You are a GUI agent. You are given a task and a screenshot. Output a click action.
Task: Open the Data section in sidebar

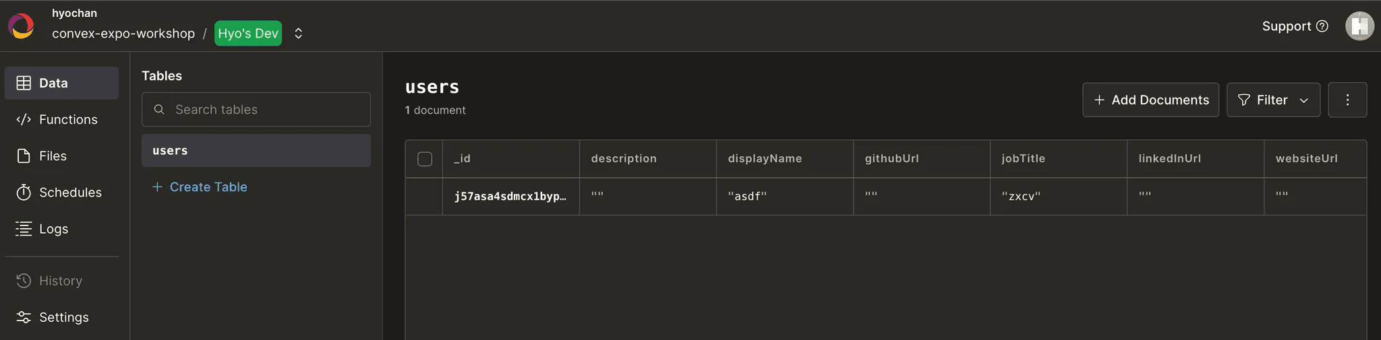tap(61, 83)
